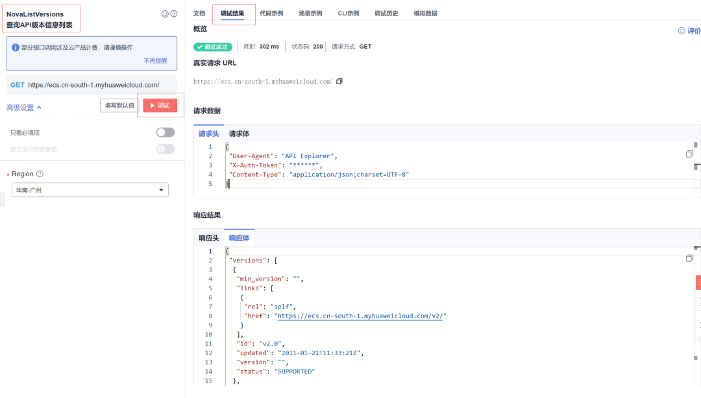
Task: Click the 调试成功 success status badge
Action: [x=211, y=46]
